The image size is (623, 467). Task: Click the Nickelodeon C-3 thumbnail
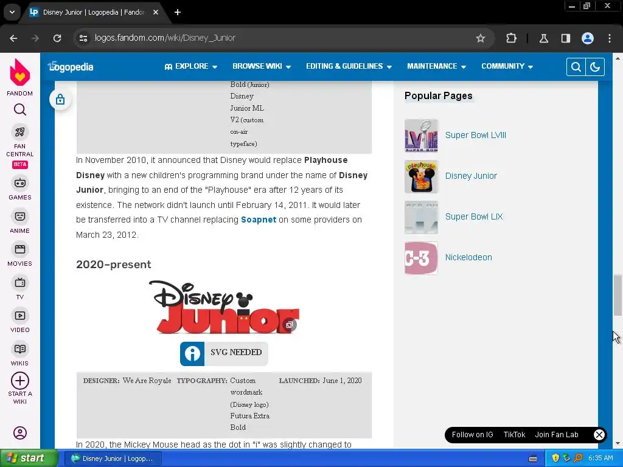pos(421,258)
